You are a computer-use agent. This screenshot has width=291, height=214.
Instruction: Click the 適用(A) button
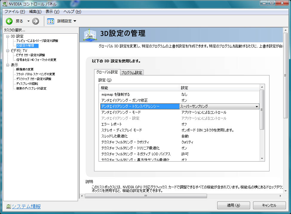coord(233,205)
